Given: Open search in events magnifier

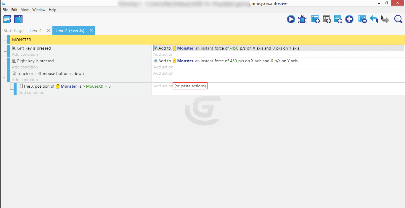Looking at the screenshot, I should (398, 19).
